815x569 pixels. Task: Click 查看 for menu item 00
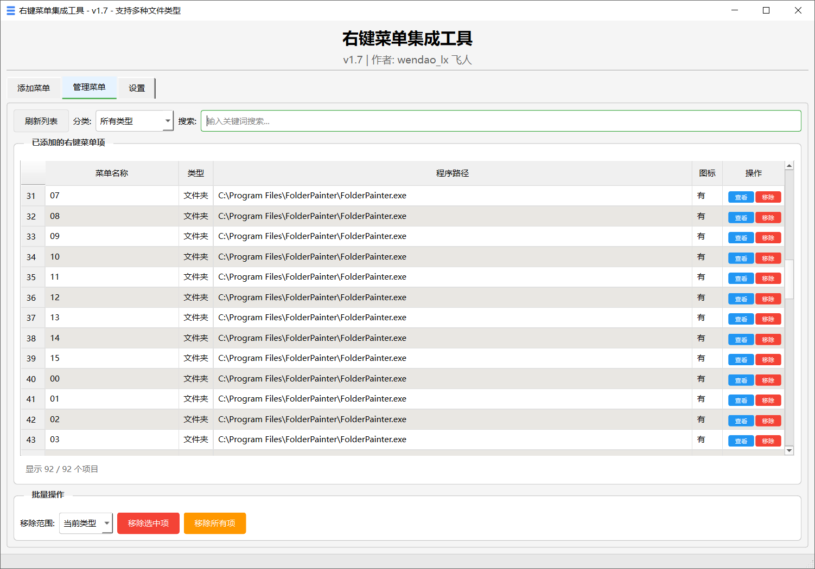(741, 380)
